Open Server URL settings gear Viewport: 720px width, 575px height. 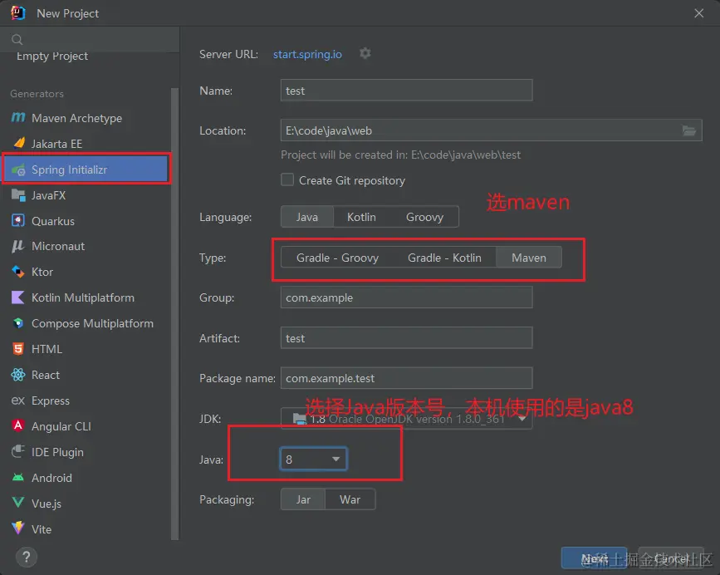365,53
